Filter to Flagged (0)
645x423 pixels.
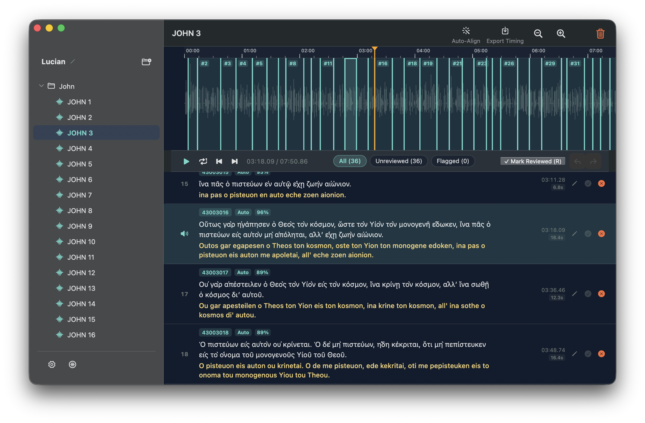click(x=453, y=161)
